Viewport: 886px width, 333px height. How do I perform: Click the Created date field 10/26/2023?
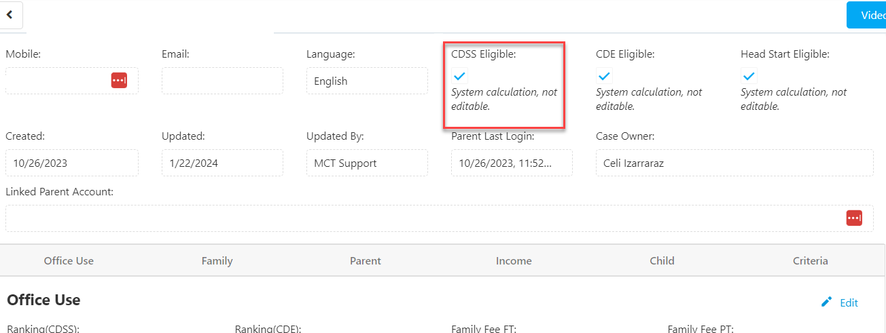[x=72, y=163]
